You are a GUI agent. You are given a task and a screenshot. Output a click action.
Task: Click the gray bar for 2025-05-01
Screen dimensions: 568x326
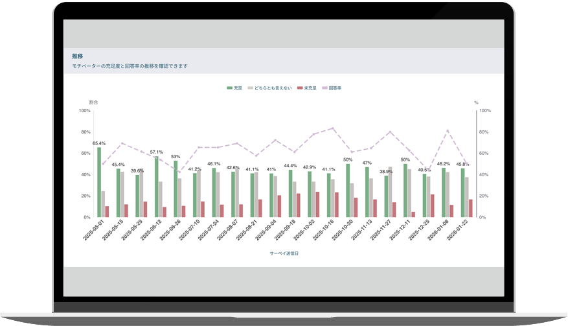(x=103, y=204)
